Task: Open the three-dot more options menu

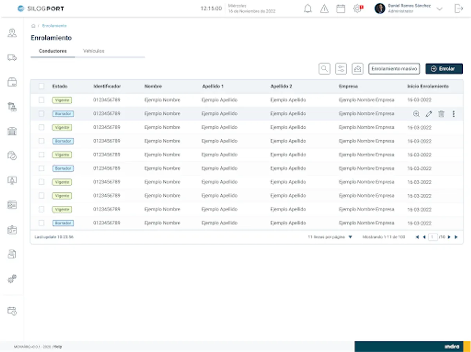Action: pos(454,114)
